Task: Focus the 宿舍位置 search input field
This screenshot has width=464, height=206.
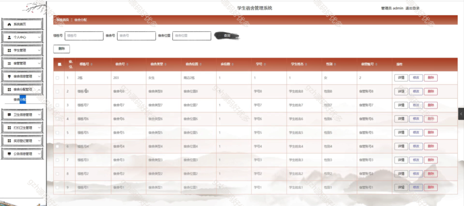Action: coord(192,36)
